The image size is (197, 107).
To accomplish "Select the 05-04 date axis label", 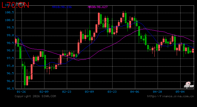I will (180, 92).
